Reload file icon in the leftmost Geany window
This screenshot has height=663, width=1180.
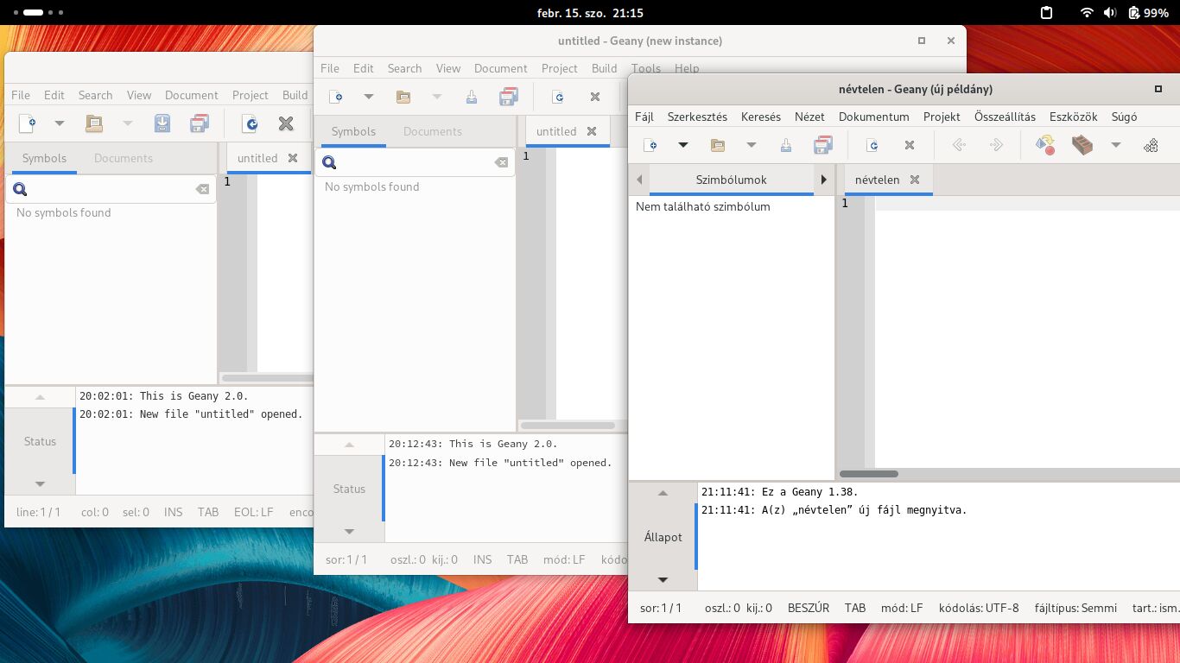click(249, 123)
